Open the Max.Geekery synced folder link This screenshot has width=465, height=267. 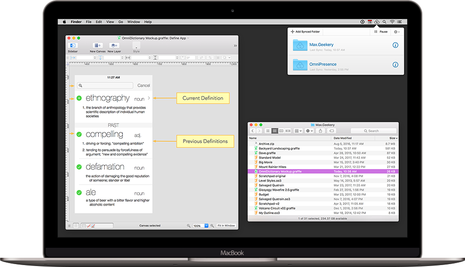[x=321, y=45]
